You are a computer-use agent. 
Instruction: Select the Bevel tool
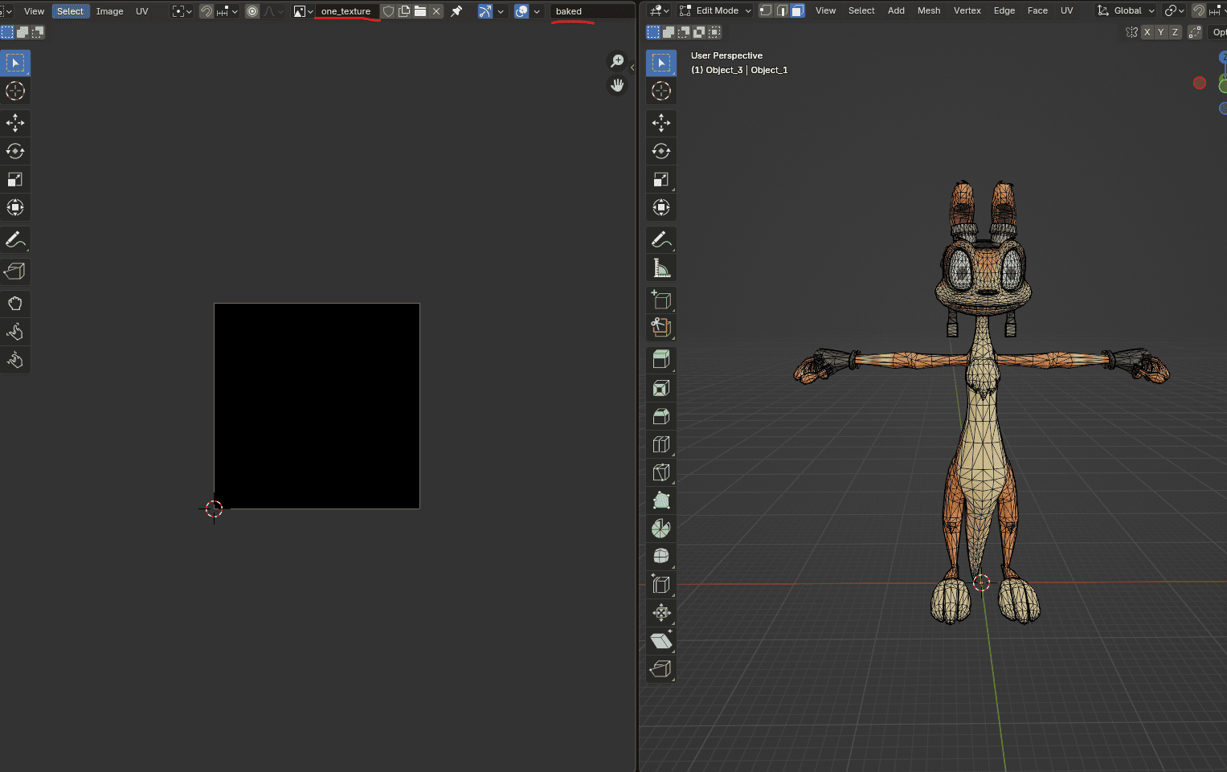point(661,416)
